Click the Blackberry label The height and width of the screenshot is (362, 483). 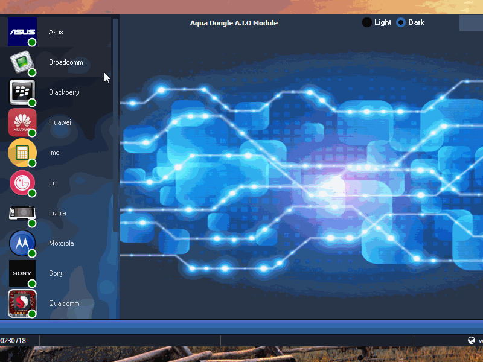tap(64, 92)
